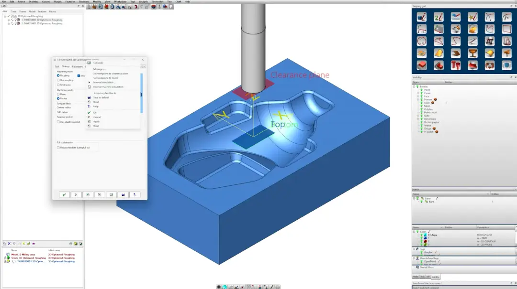
Task: Collapse the 3D Optimized Roughing root job
Action: [x=5, y=16]
